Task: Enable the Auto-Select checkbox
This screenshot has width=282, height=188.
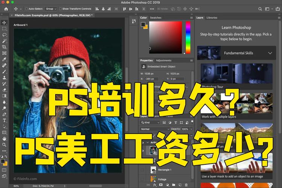Action: (26, 9)
